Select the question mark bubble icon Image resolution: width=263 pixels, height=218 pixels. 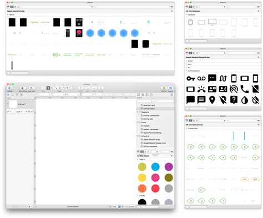click(234, 100)
